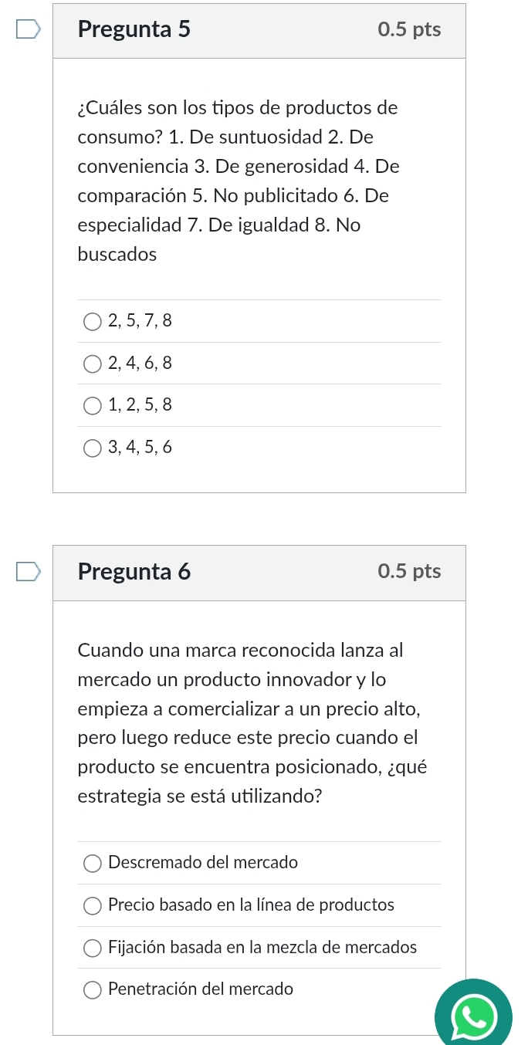Pick the Penetración del mercado radio button
This screenshot has width=528, height=1045.
(93, 989)
